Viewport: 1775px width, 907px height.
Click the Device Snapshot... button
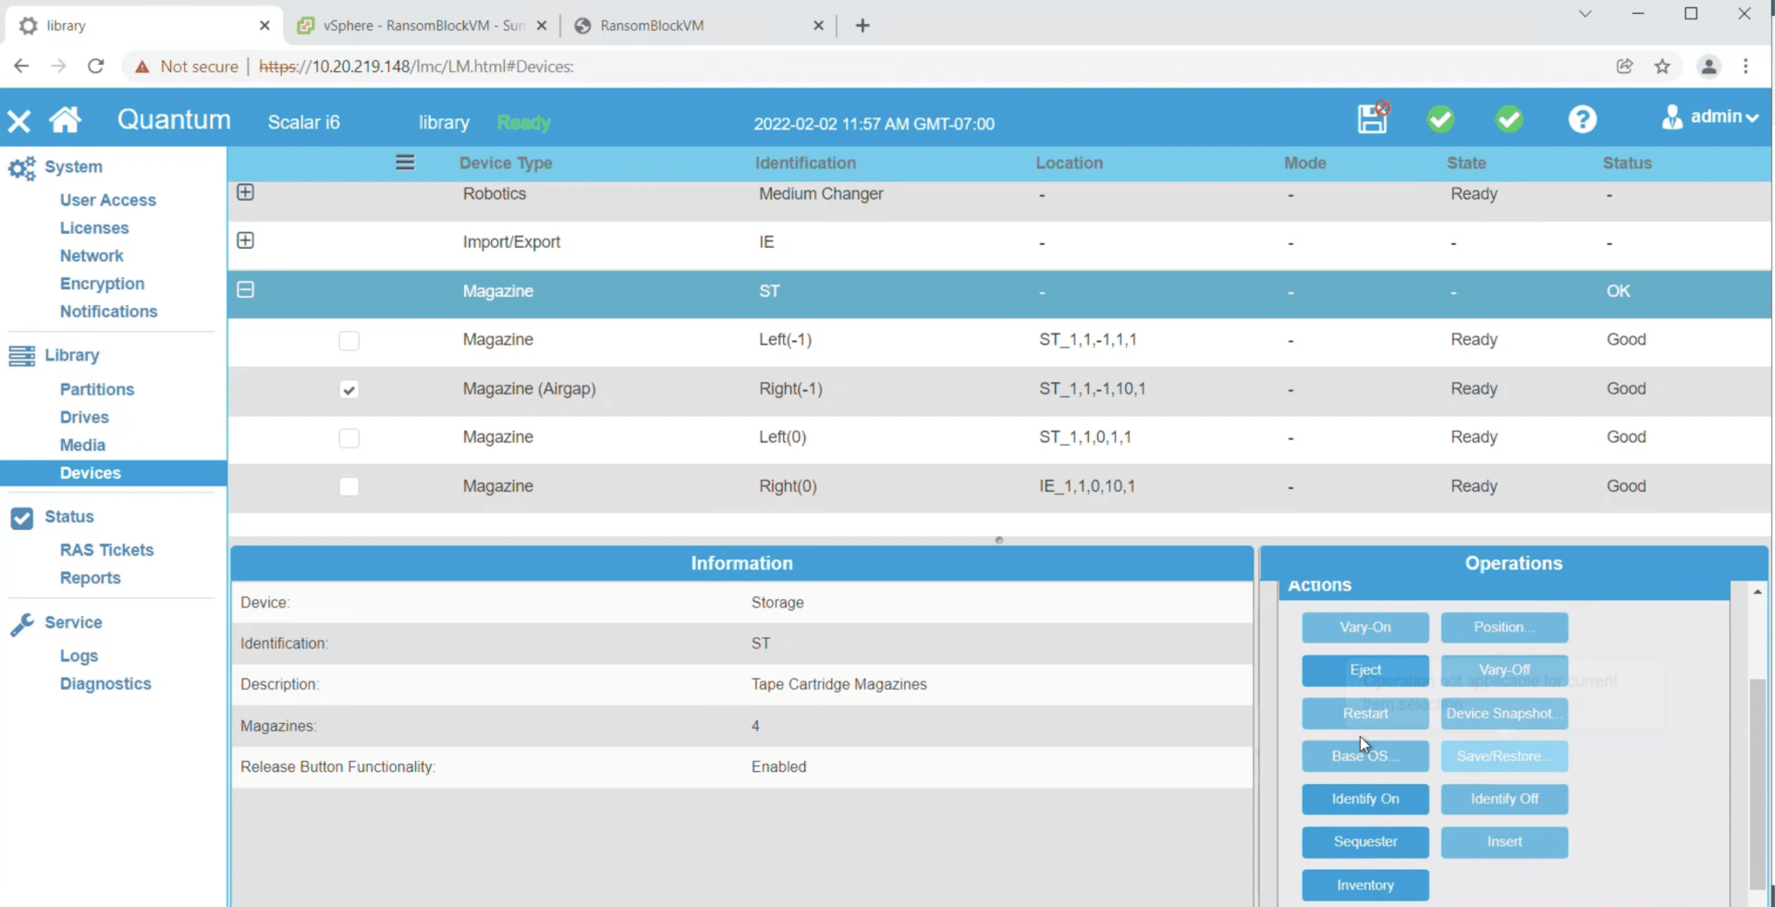click(x=1504, y=713)
